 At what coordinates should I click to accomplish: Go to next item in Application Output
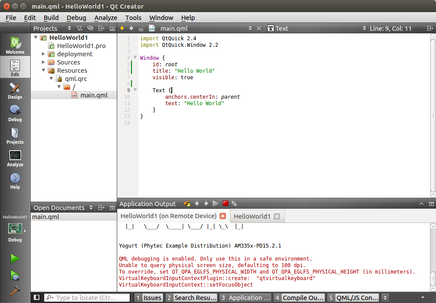(x=206, y=204)
